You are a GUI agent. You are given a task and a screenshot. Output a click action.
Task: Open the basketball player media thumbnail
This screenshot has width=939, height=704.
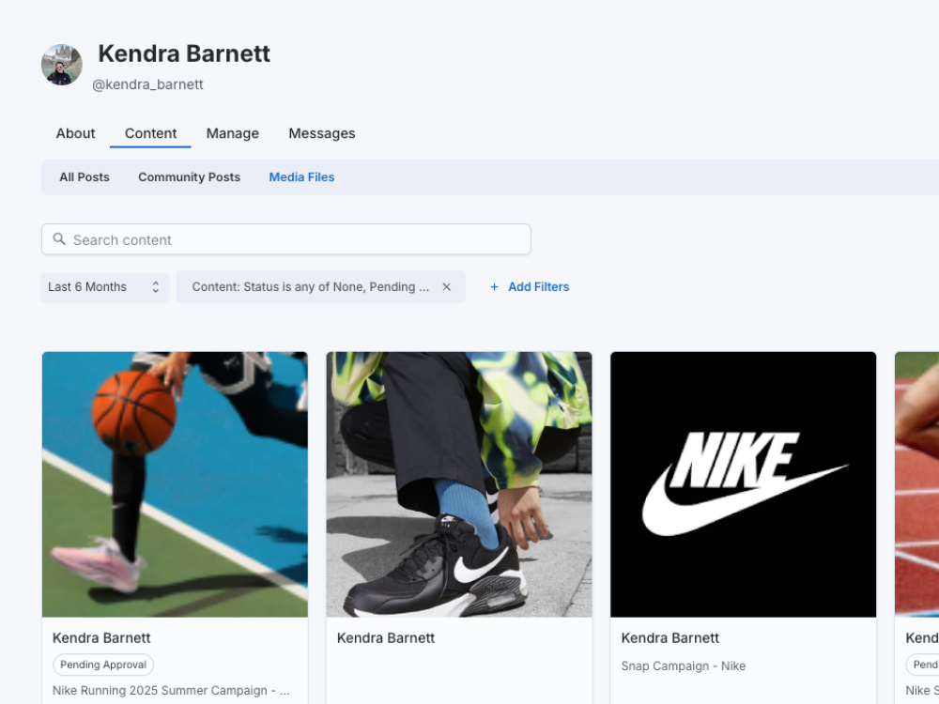[175, 484]
